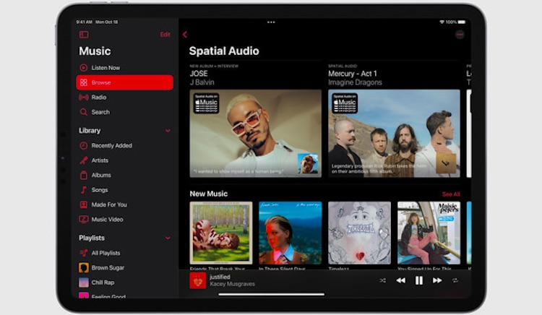The height and width of the screenshot is (315, 542).
Task: Collapse the Playlists section
Action: point(168,238)
